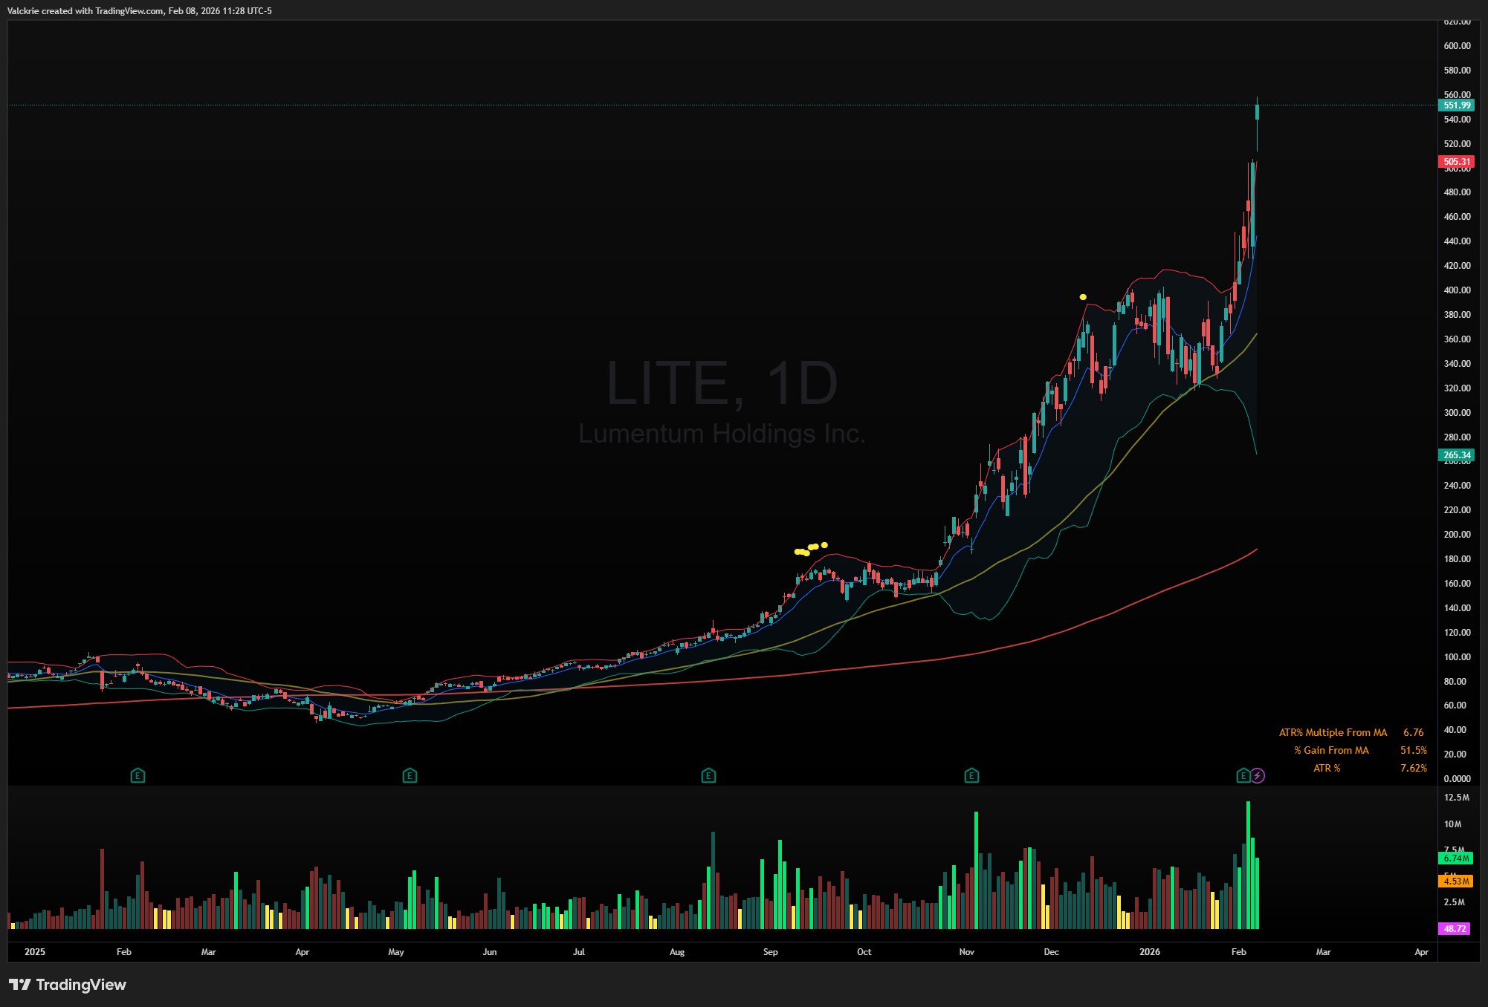Click the earnings E marker in Feb 2026

click(1243, 776)
